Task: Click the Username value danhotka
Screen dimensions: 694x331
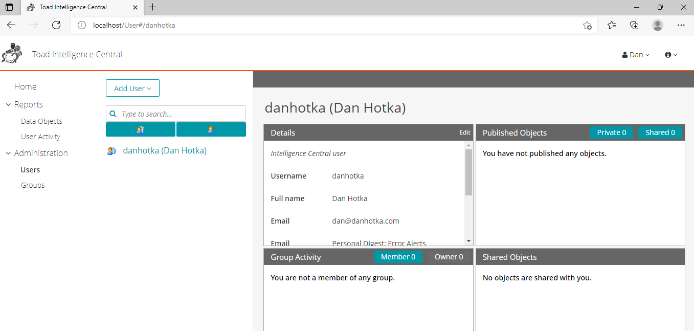Action: click(348, 176)
